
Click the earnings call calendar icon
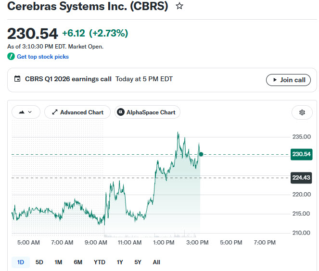(x=17, y=79)
